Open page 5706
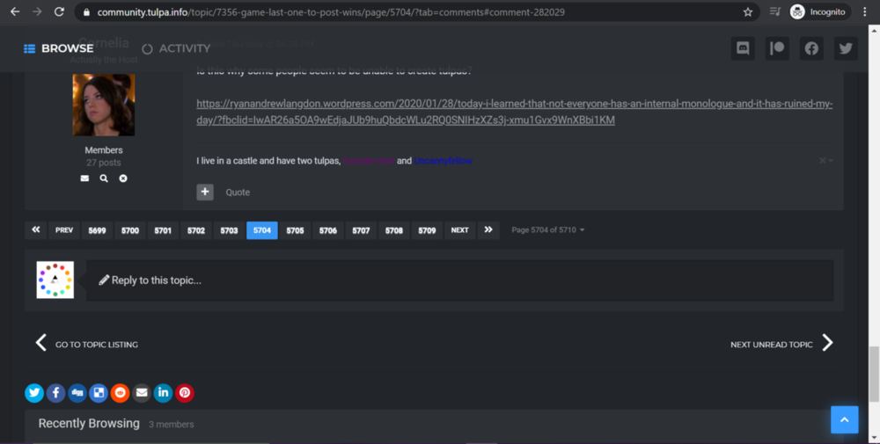Screen dimensions: 880x444 328,230
